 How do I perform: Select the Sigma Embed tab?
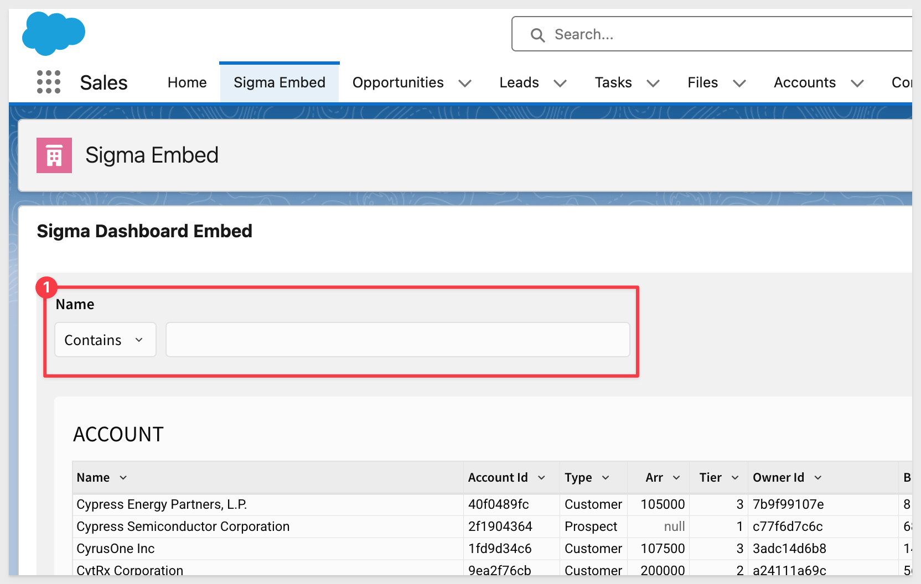(x=280, y=82)
